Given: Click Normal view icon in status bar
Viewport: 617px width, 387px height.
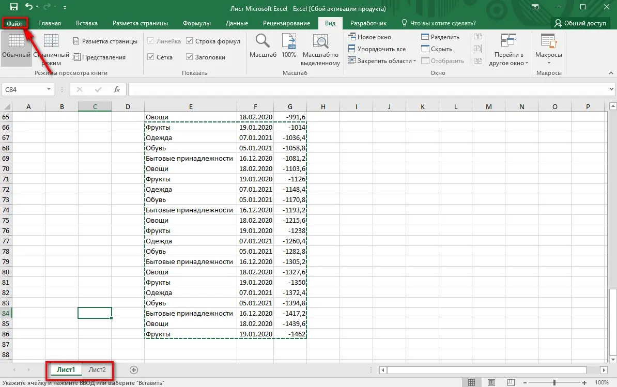Looking at the screenshot, I should pos(471,382).
